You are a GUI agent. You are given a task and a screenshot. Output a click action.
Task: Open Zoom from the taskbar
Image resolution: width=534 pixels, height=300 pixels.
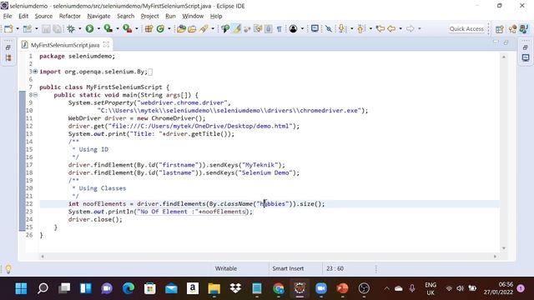(320, 288)
